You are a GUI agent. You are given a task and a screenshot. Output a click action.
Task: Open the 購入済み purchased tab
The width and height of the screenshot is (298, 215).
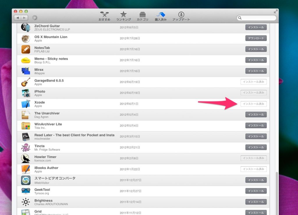coord(161,16)
